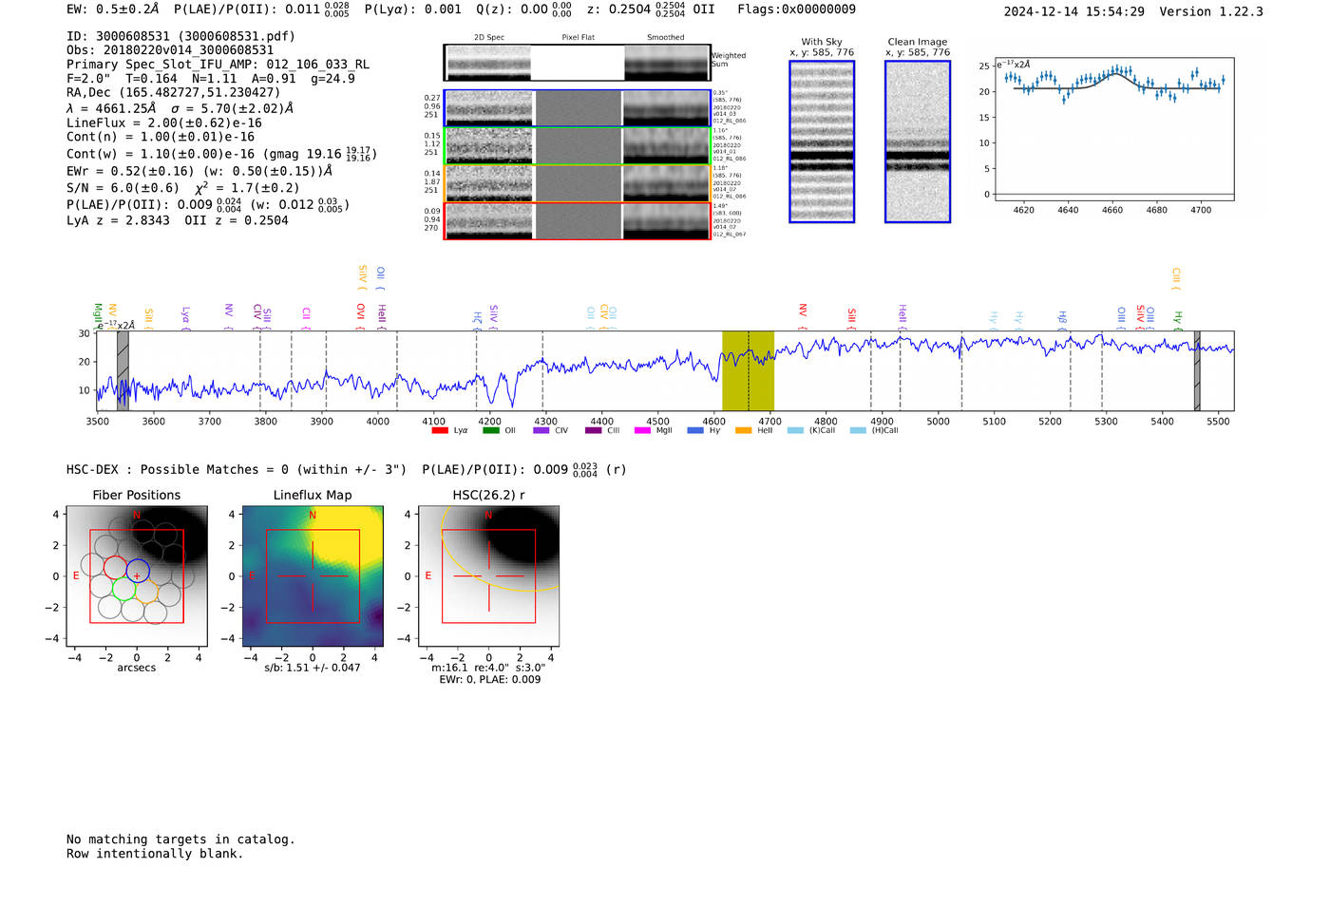
Task: Click the green fiber circle in Fiber Positions
Action: click(123, 589)
